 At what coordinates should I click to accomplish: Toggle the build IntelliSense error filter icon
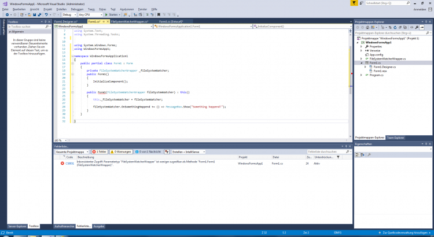[167, 152]
